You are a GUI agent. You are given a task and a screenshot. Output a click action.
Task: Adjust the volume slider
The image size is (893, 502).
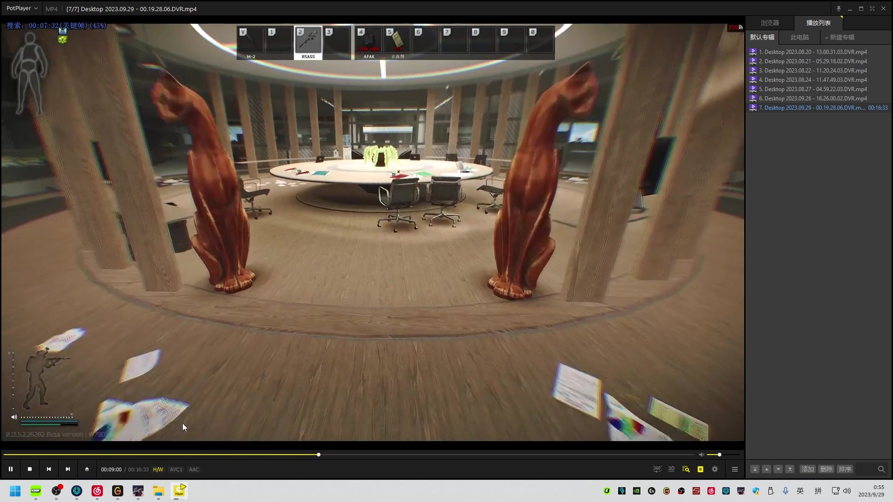[723, 455]
